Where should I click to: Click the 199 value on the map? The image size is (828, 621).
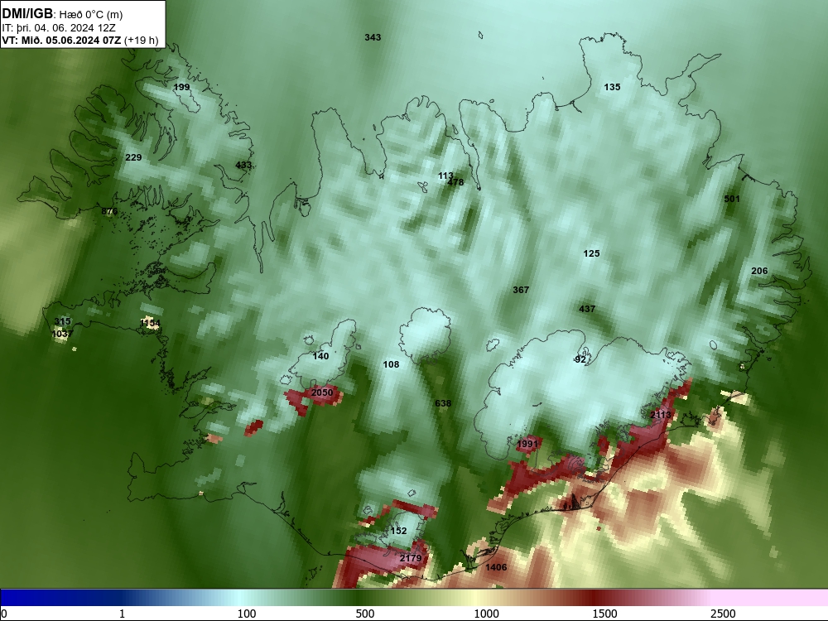[181, 87]
